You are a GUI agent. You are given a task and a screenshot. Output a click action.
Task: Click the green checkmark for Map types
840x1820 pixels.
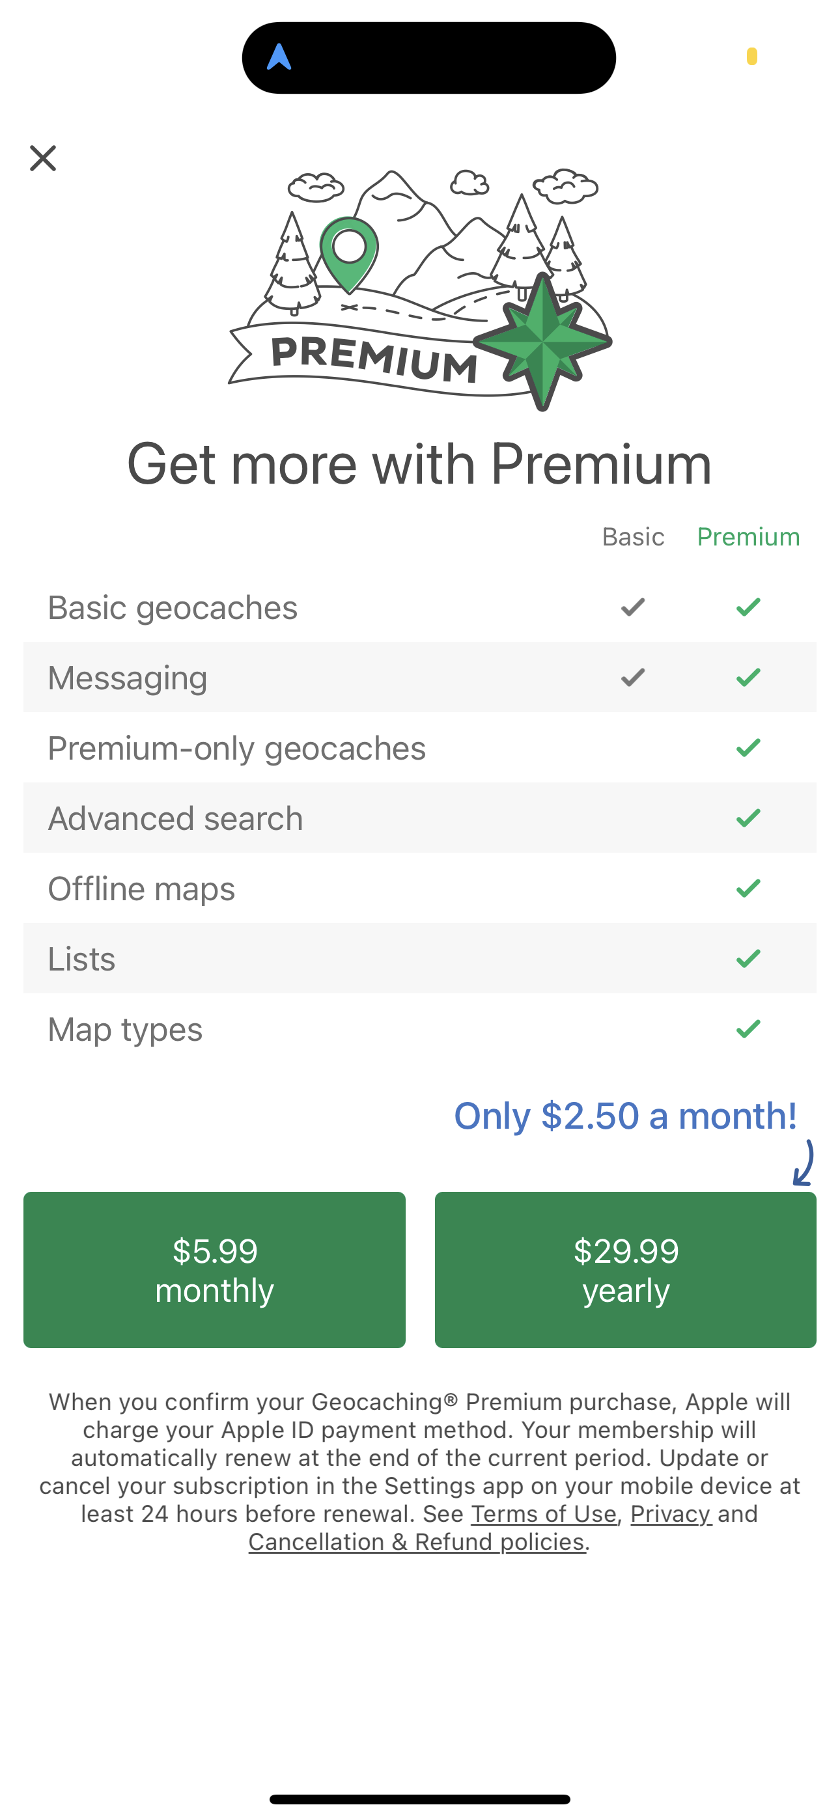[x=748, y=1029]
